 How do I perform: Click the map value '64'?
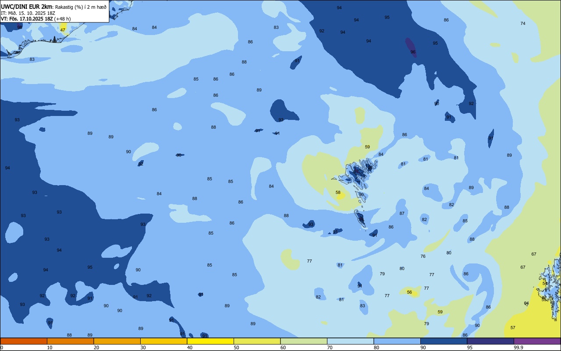[x=526, y=303]
